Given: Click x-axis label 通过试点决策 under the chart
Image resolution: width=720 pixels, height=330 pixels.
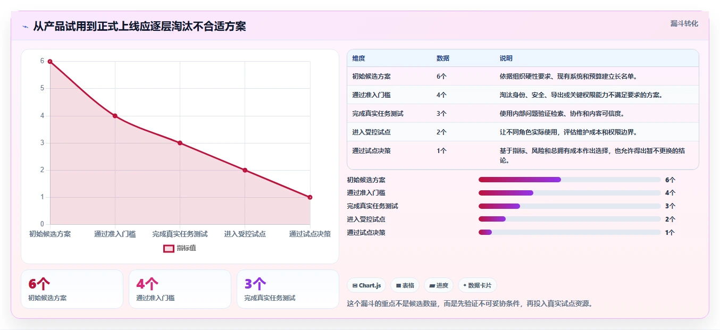Looking at the screenshot, I should [x=310, y=234].
